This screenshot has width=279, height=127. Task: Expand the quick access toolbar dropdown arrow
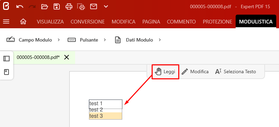(106, 6)
